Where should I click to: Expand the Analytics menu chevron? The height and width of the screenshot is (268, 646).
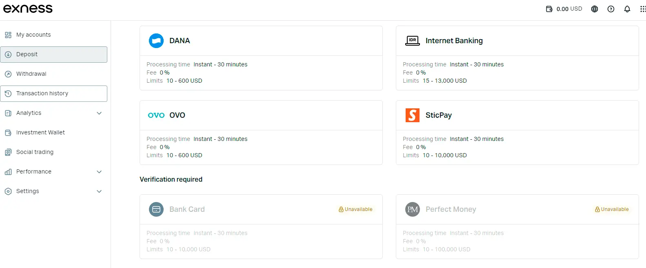click(x=99, y=113)
